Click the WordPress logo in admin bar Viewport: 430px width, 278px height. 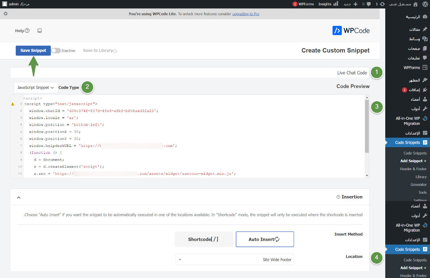point(425,4)
